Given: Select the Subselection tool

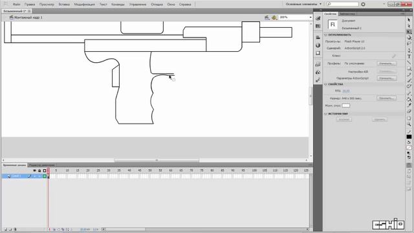Looking at the screenshot, I should 409,26.
